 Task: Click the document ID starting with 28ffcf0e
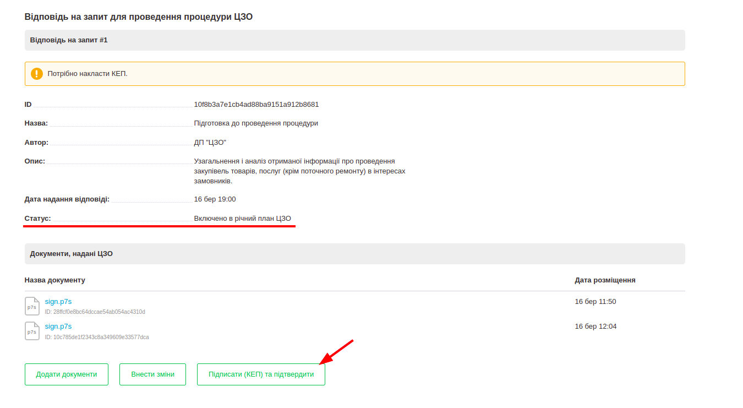[95, 312]
